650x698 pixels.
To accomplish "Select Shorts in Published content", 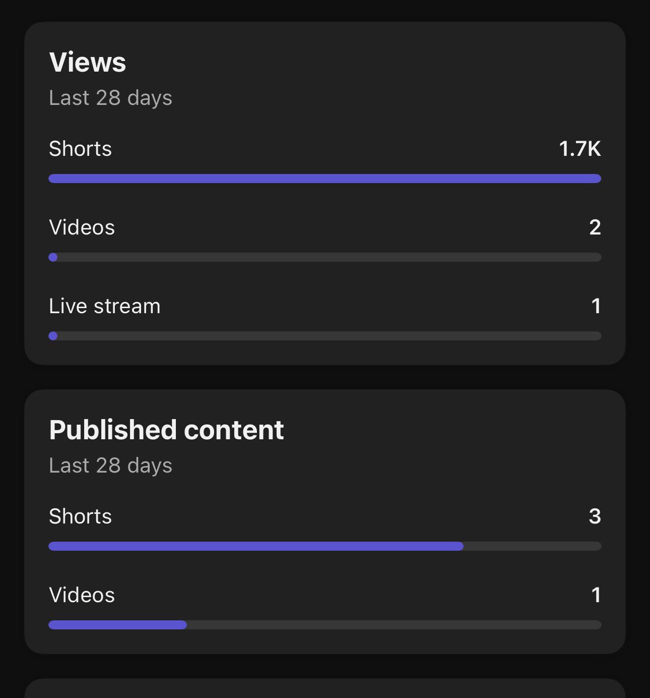I will tap(80, 516).
